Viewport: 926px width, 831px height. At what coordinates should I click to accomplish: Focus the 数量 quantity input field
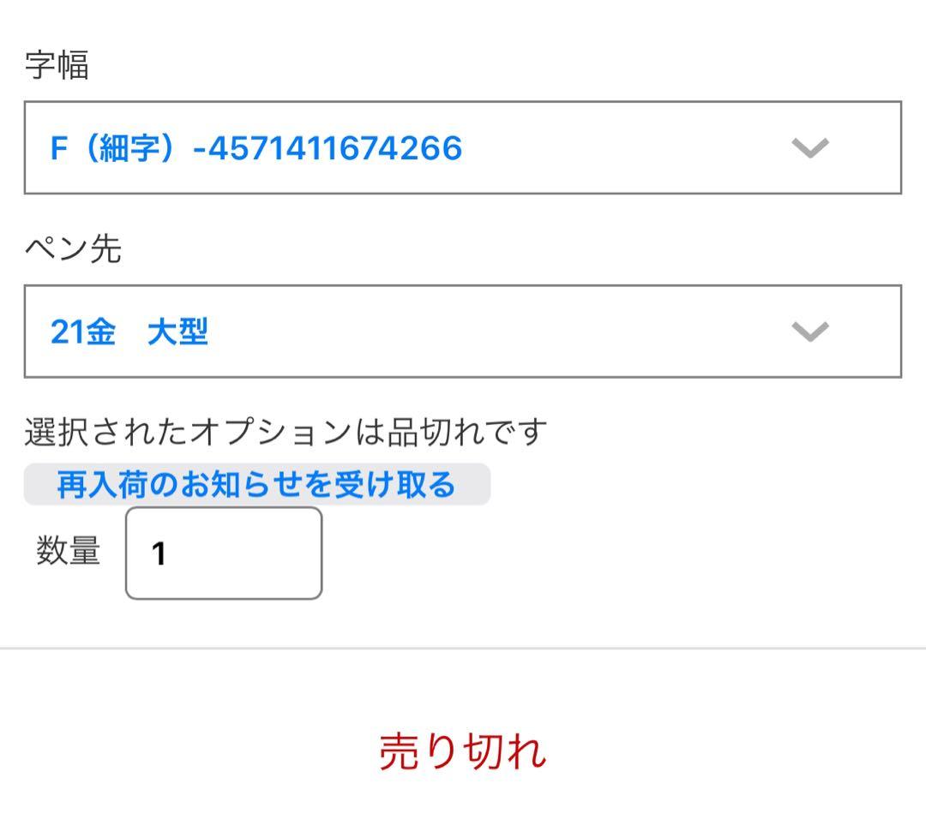click(224, 553)
